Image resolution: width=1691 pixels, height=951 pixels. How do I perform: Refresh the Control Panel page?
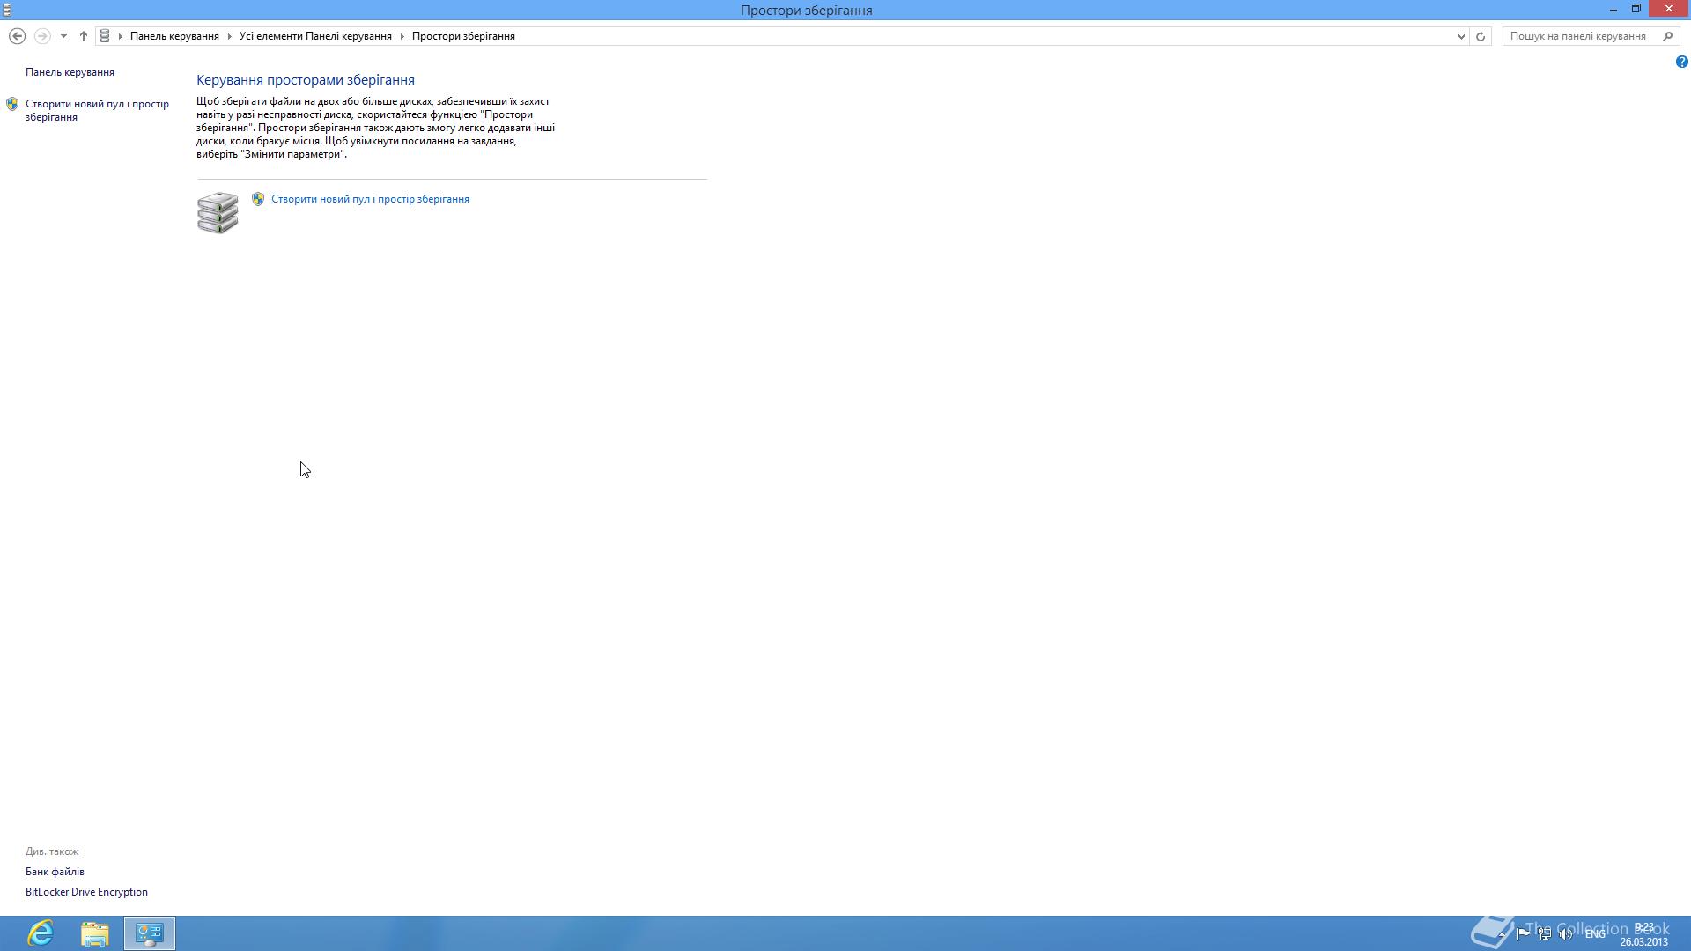[1481, 36]
